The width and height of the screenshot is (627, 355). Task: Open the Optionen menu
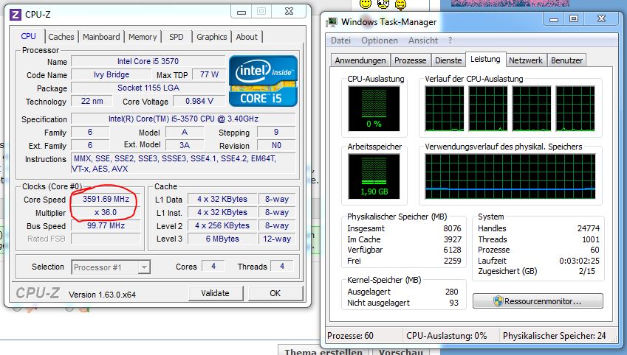[380, 41]
